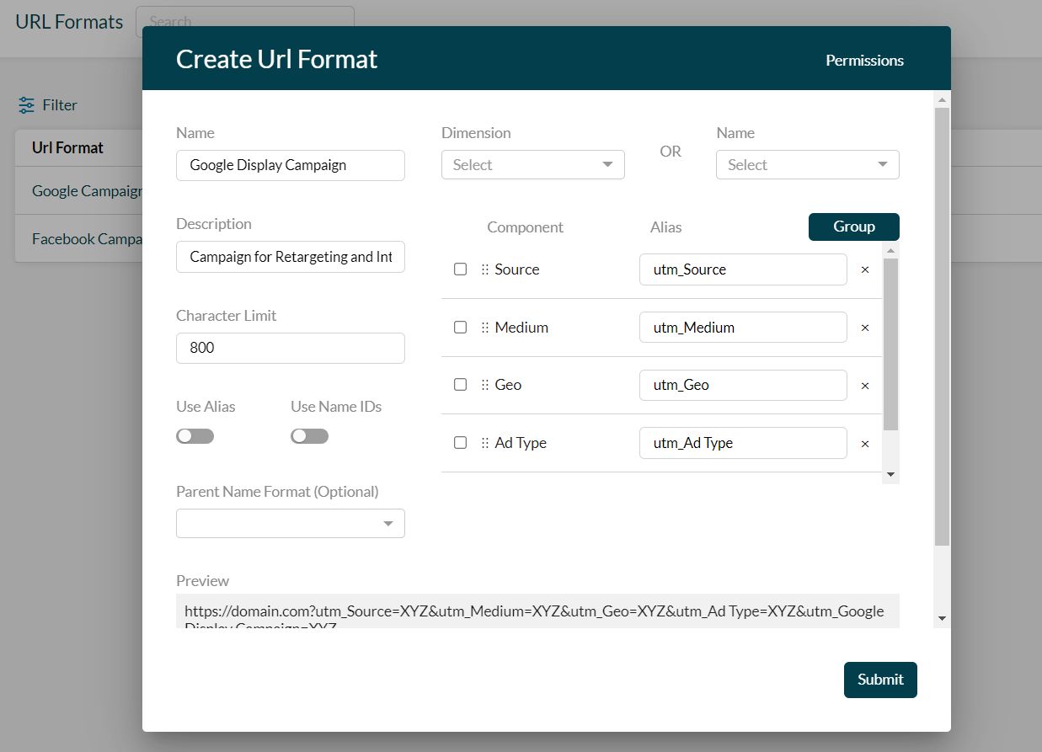Remove the Ad Type component with ×
This screenshot has width=1042, height=752.
[864, 443]
